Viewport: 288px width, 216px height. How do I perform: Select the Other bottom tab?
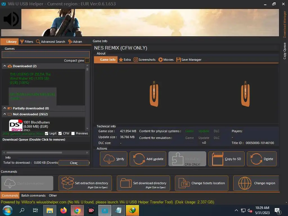click(53, 195)
